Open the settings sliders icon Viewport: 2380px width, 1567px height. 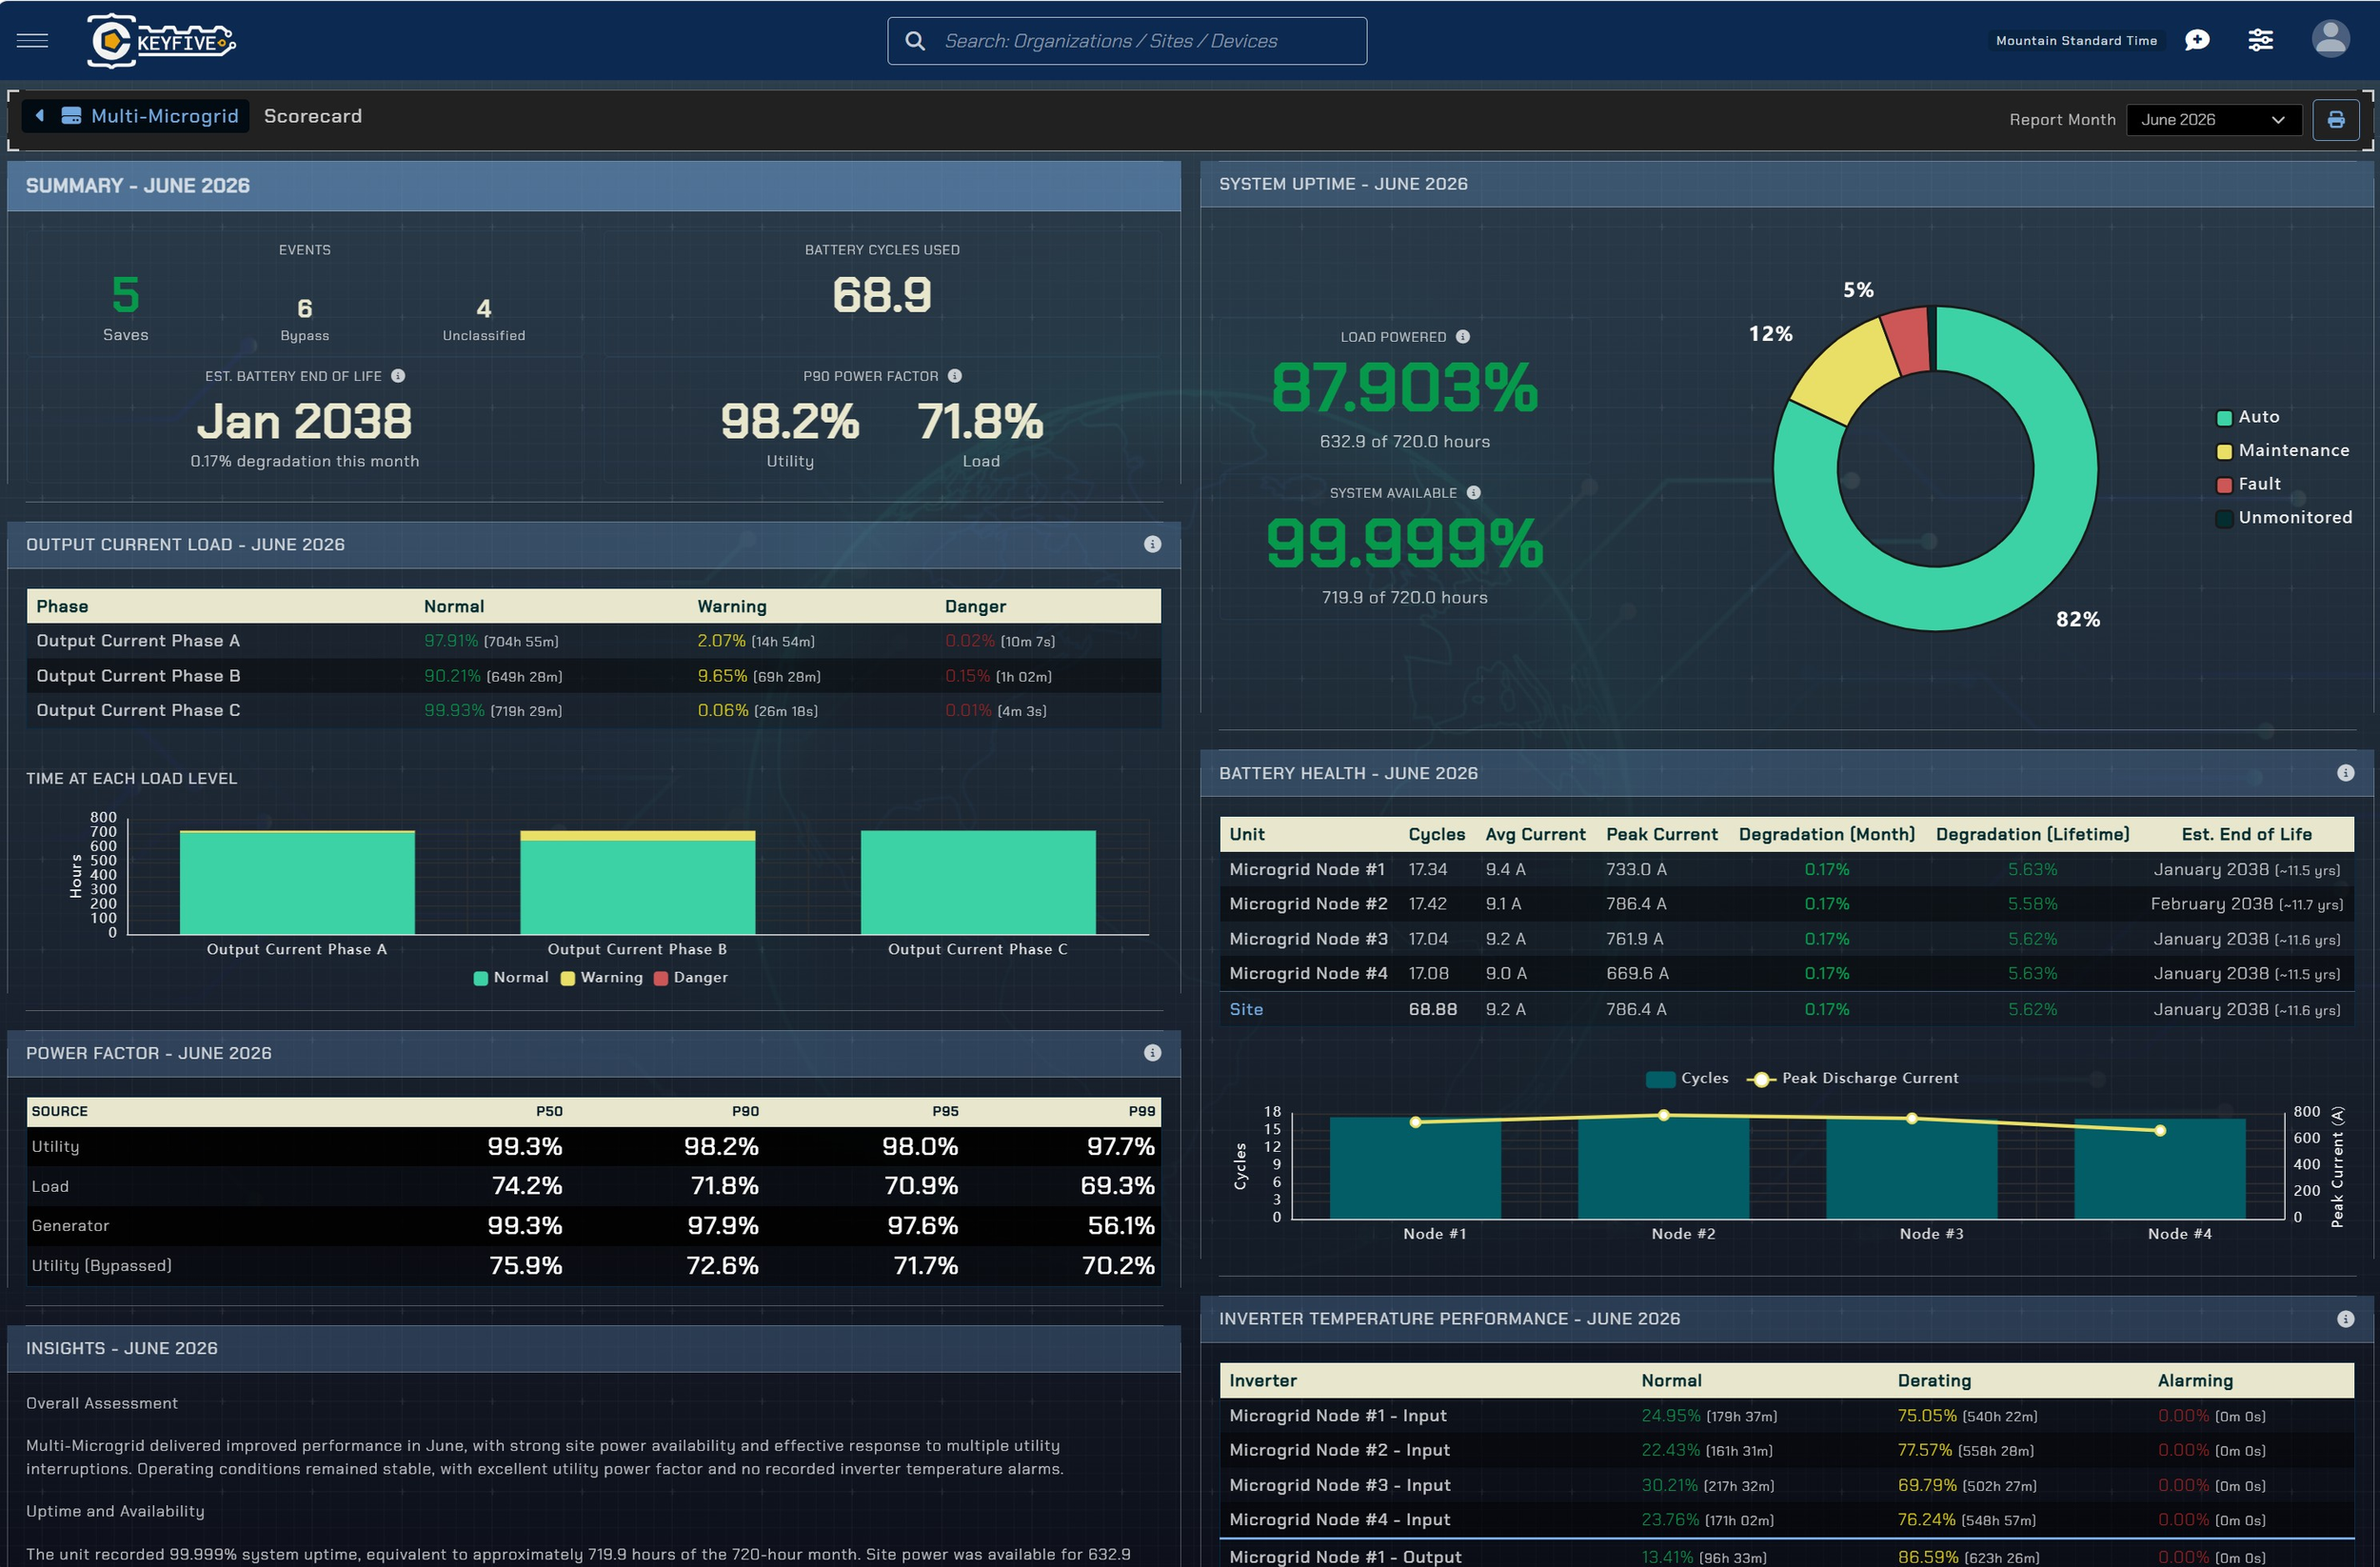2261,40
